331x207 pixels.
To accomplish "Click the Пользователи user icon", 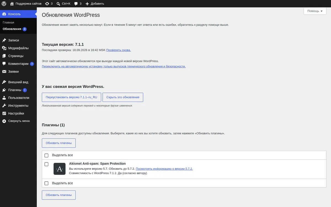I will coord(4,98).
